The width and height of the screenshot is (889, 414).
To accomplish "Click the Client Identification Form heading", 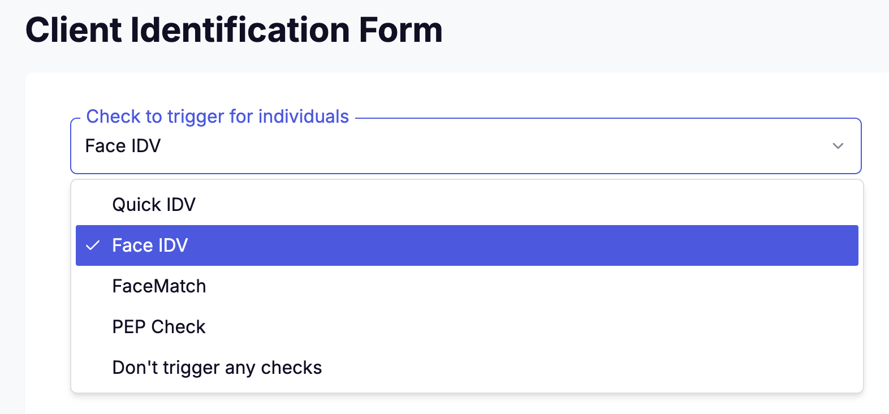I will click(x=234, y=30).
